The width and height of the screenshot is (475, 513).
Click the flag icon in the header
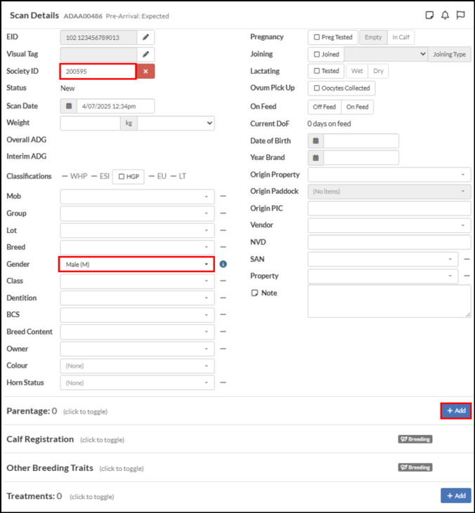click(x=460, y=15)
